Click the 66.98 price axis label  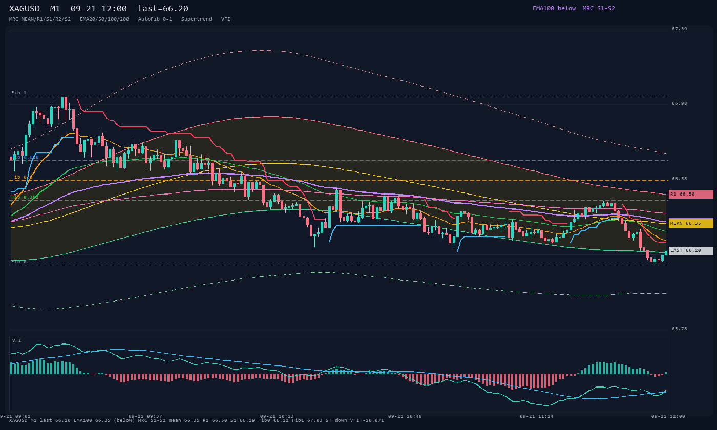(679, 103)
